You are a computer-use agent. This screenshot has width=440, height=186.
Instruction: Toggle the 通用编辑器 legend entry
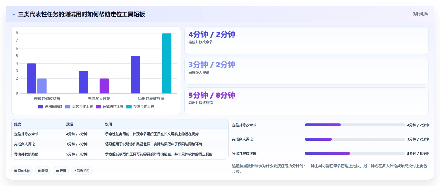[x=50, y=106]
